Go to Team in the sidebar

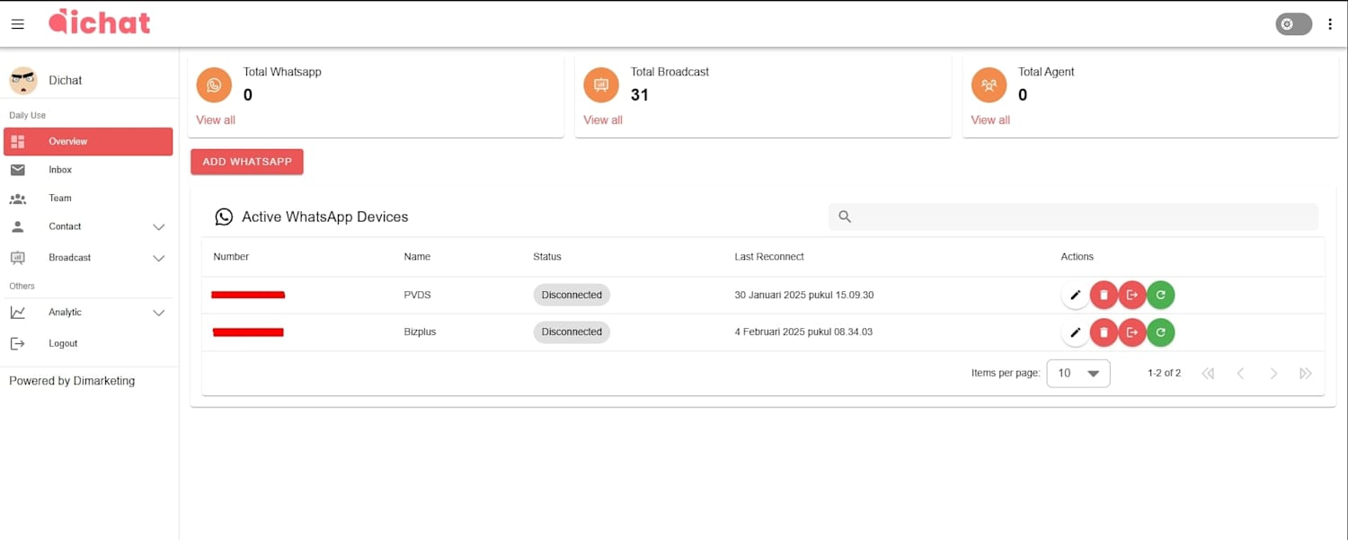click(x=88, y=198)
